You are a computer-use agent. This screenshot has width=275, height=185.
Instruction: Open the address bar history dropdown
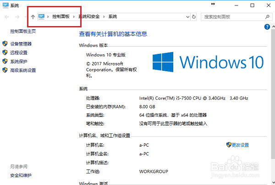click(187, 17)
